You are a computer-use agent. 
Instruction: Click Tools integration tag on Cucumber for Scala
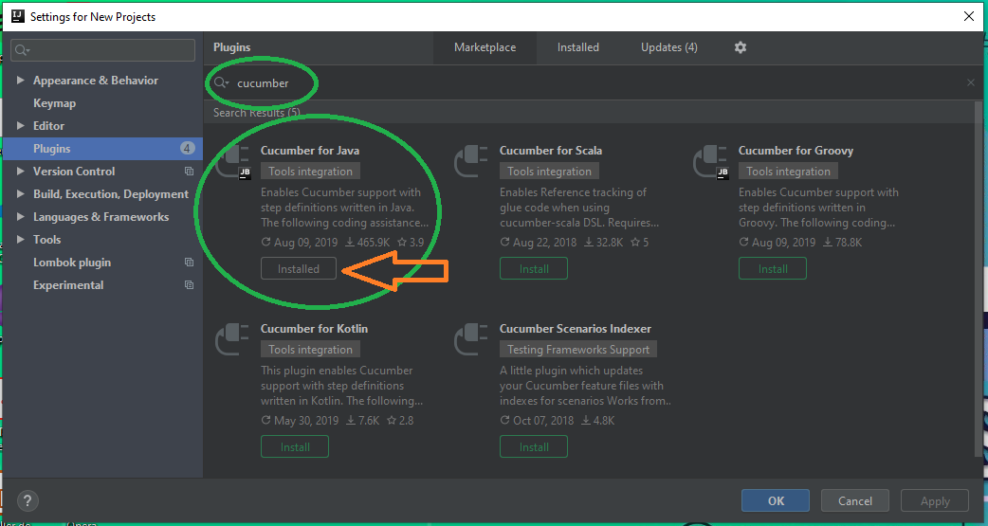(x=549, y=172)
